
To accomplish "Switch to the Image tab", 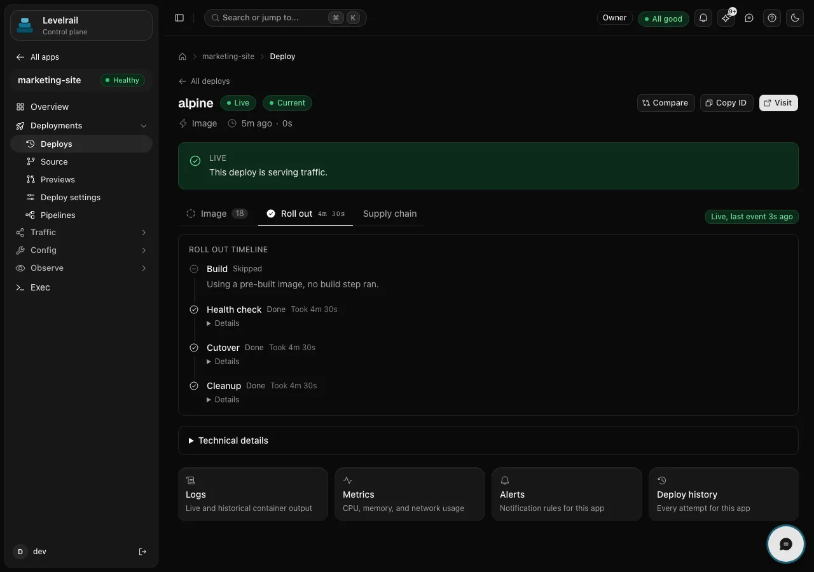I will pos(217,214).
